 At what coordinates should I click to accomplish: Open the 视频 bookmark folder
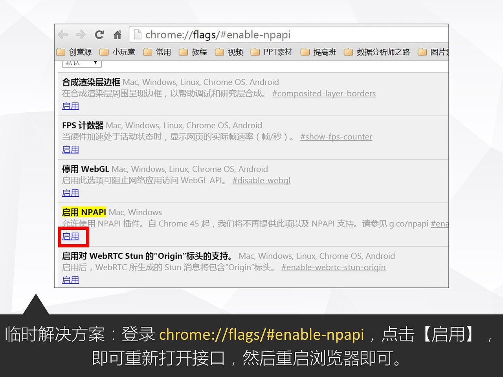(229, 52)
